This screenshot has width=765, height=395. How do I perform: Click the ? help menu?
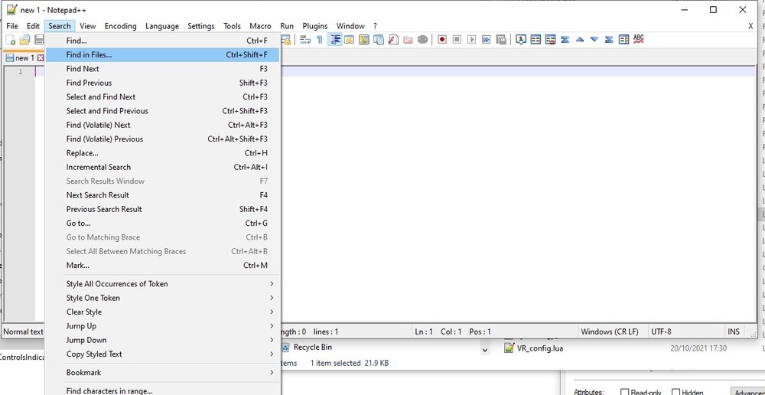click(x=375, y=26)
